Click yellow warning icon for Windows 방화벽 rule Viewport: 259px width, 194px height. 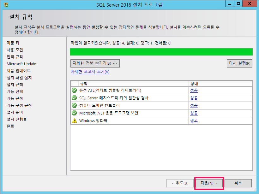pyautogui.click(x=74, y=121)
